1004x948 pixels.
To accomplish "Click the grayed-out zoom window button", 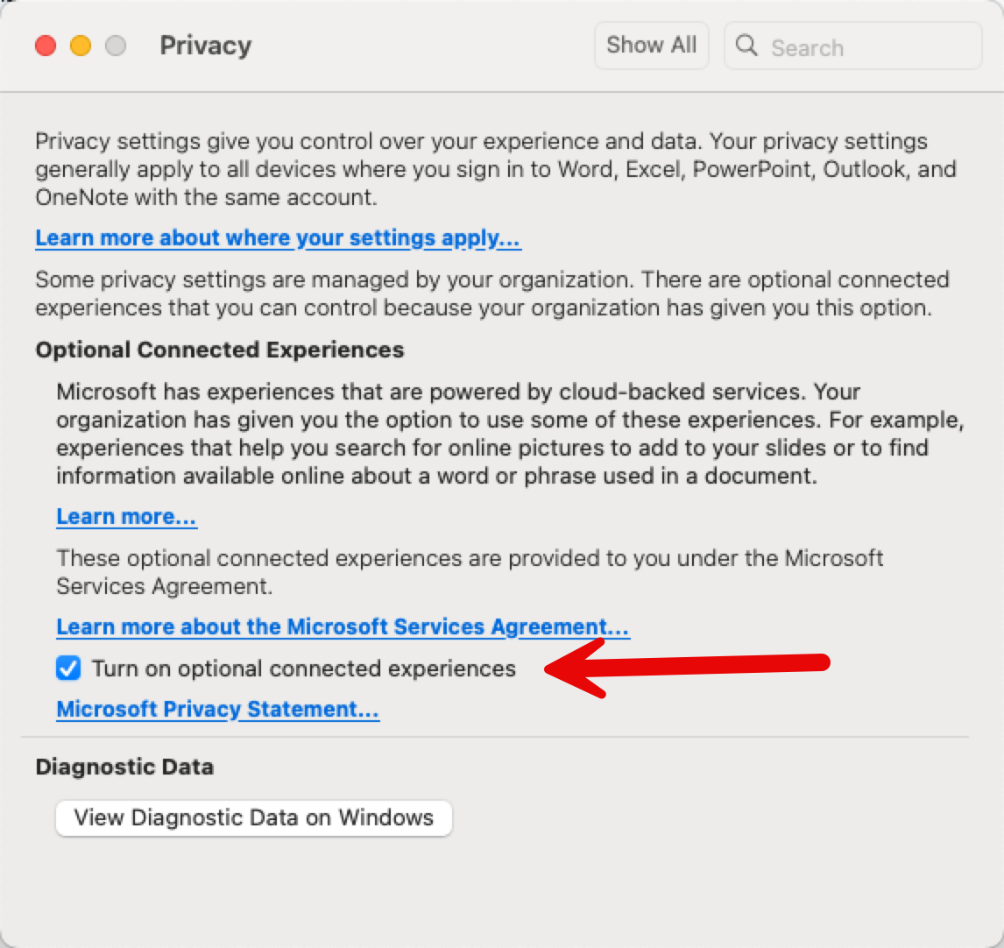I will pos(116,46).
